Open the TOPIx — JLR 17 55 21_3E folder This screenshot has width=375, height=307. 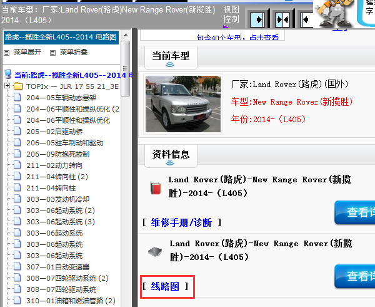tap(72, 86)
